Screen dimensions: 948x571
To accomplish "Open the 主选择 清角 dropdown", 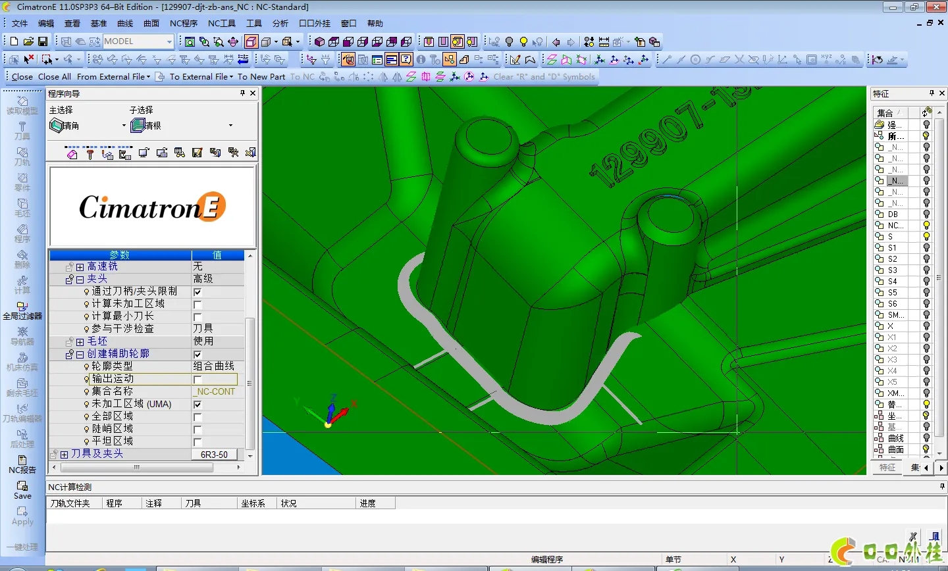I will tap(123, 126).
